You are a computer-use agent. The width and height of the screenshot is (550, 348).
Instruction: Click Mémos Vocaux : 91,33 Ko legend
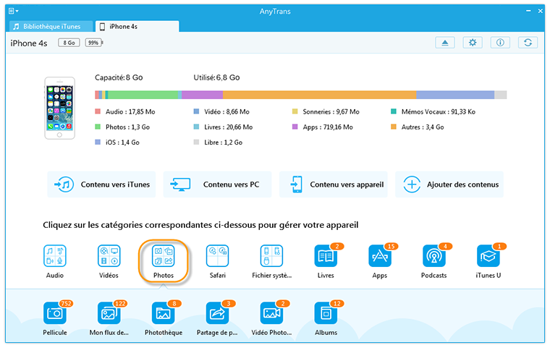pyautogui.click(x=433, y=112)
